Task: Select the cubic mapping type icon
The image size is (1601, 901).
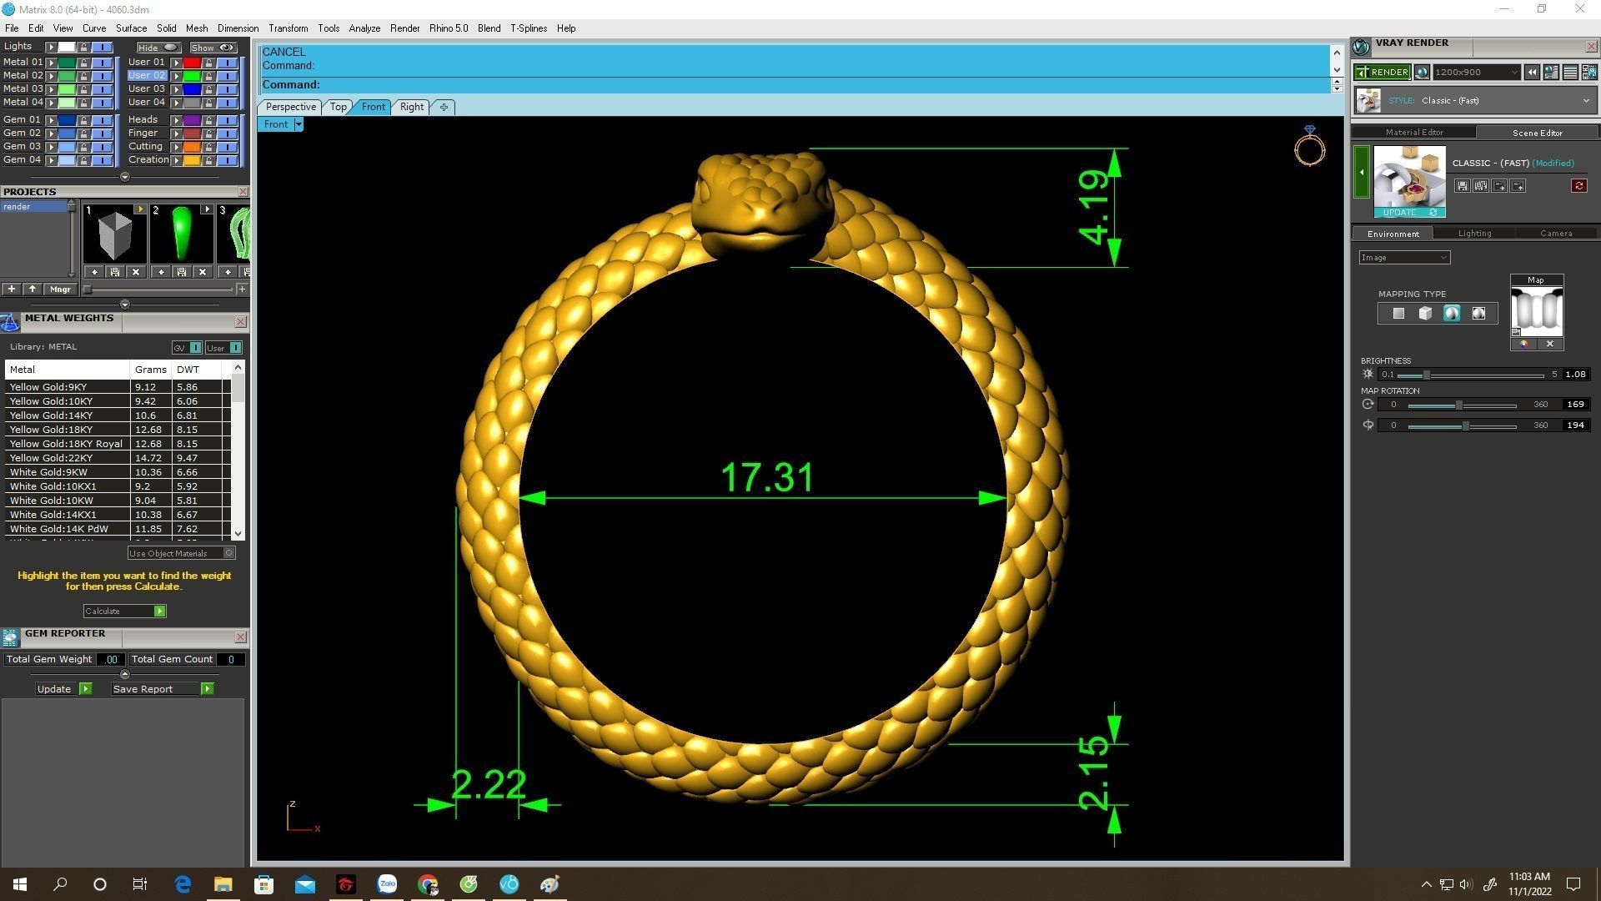Action: 1425,314
